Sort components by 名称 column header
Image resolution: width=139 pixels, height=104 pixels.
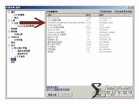point(66,15)
